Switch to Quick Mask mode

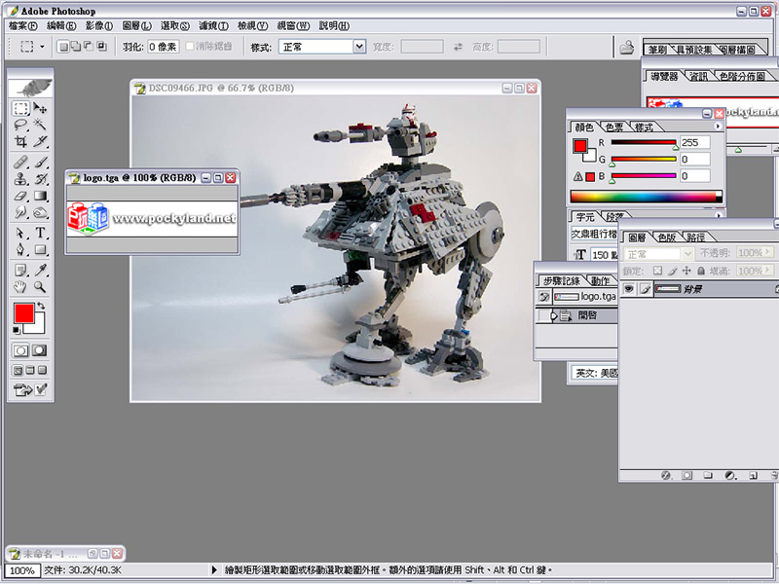click(41, 350)
